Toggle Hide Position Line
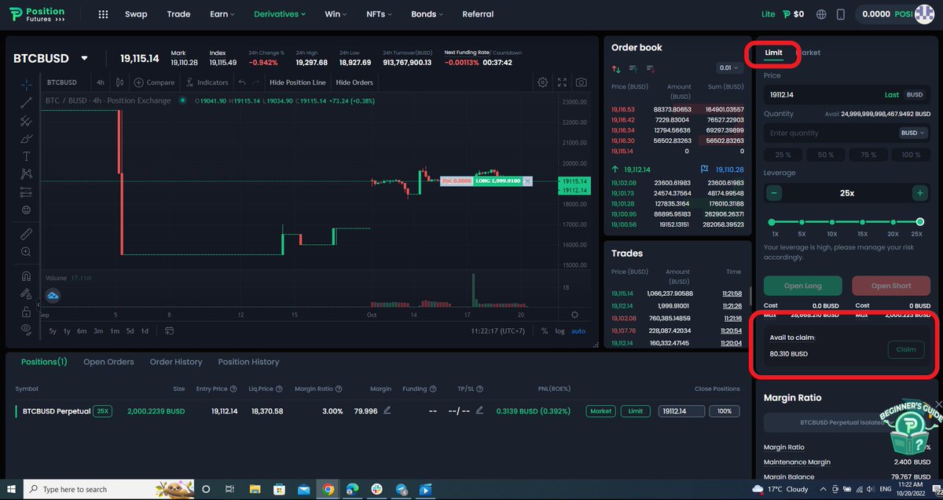 [x=297, y=82]
